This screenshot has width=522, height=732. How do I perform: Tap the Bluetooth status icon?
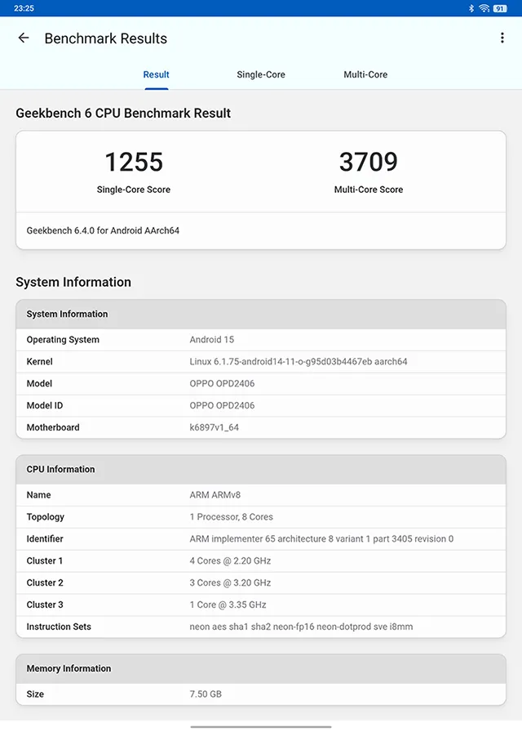click(471, 8)
